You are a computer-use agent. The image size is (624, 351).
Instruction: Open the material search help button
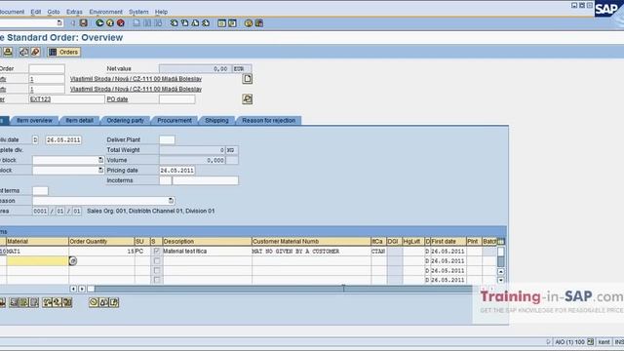coord(73,261)
